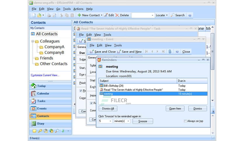
Task: Click Save and New in the Event window
Action: pos(130,52)
